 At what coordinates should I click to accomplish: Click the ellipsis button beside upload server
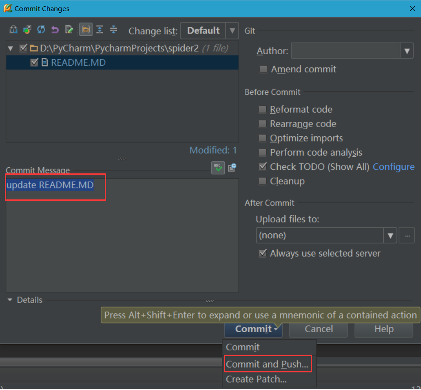point(407,236)
